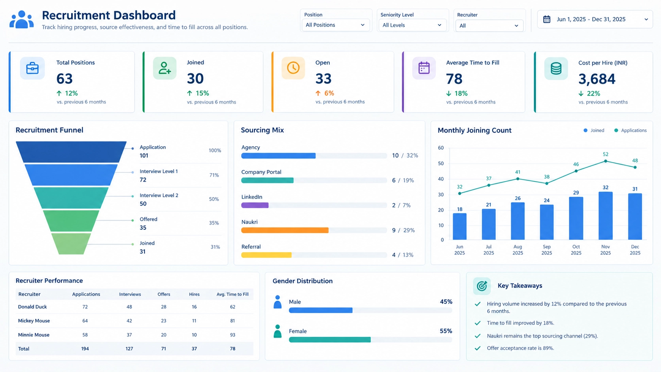Click the Offers column header
This screenshot has width=661, height=372.
164,294
